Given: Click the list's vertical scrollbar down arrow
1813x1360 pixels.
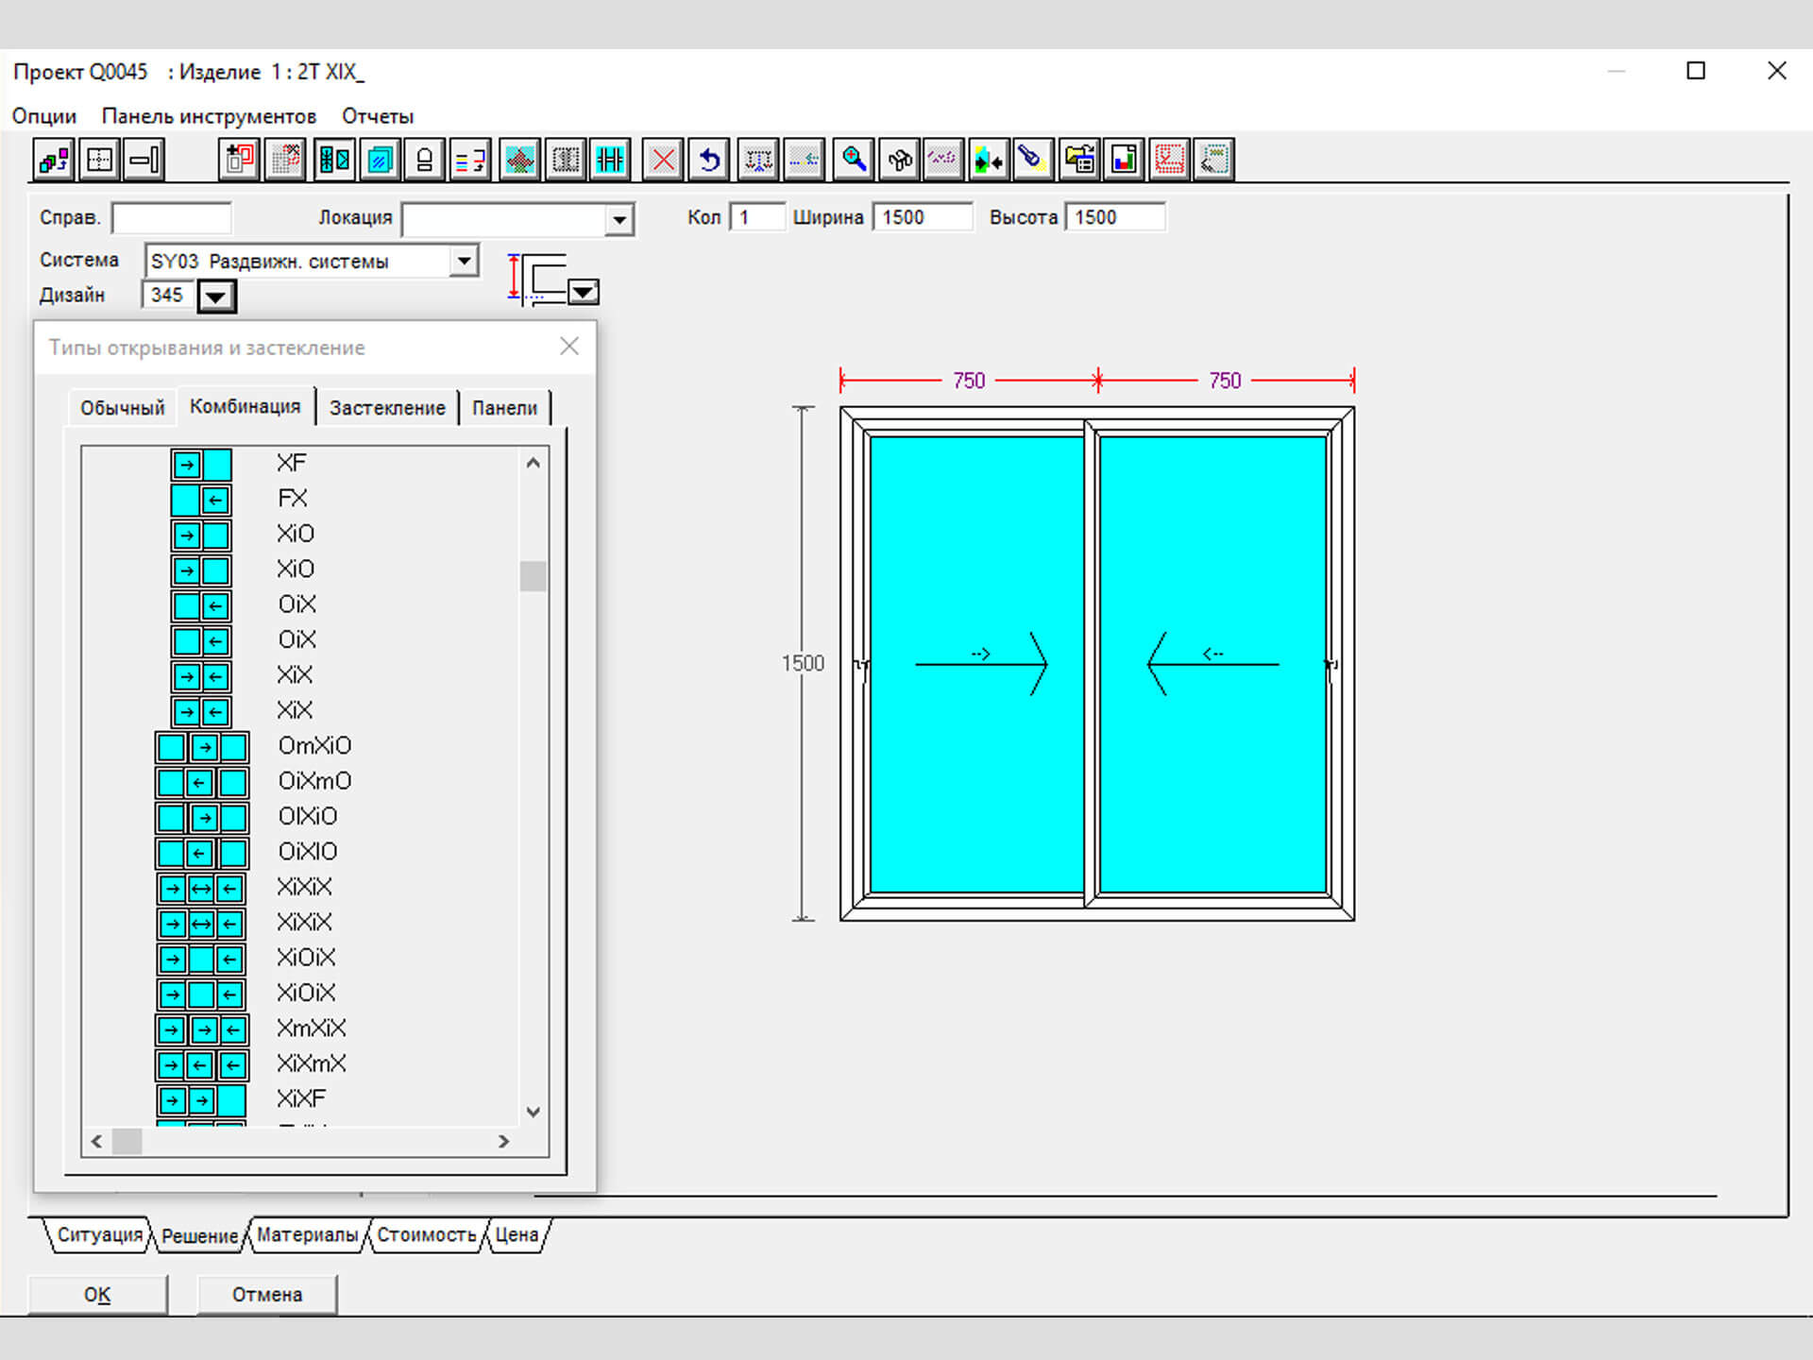Looking at the screenshot, I should click(x=534, y=1112).
